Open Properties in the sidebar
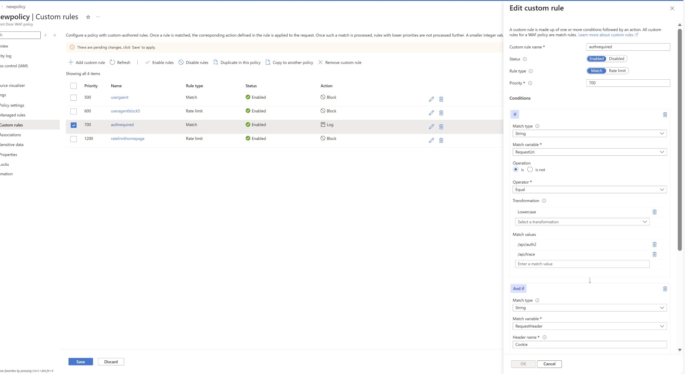 (9, 155)
